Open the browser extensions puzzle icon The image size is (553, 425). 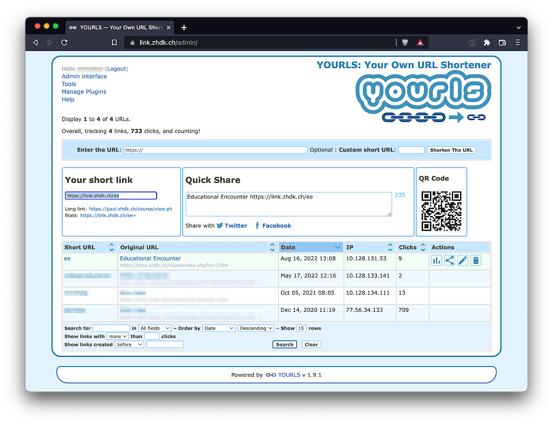(487, 42)
